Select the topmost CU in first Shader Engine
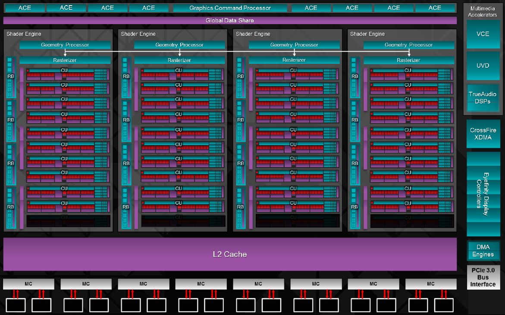Viewport: 505px width, 315px height. coord(68,74)
